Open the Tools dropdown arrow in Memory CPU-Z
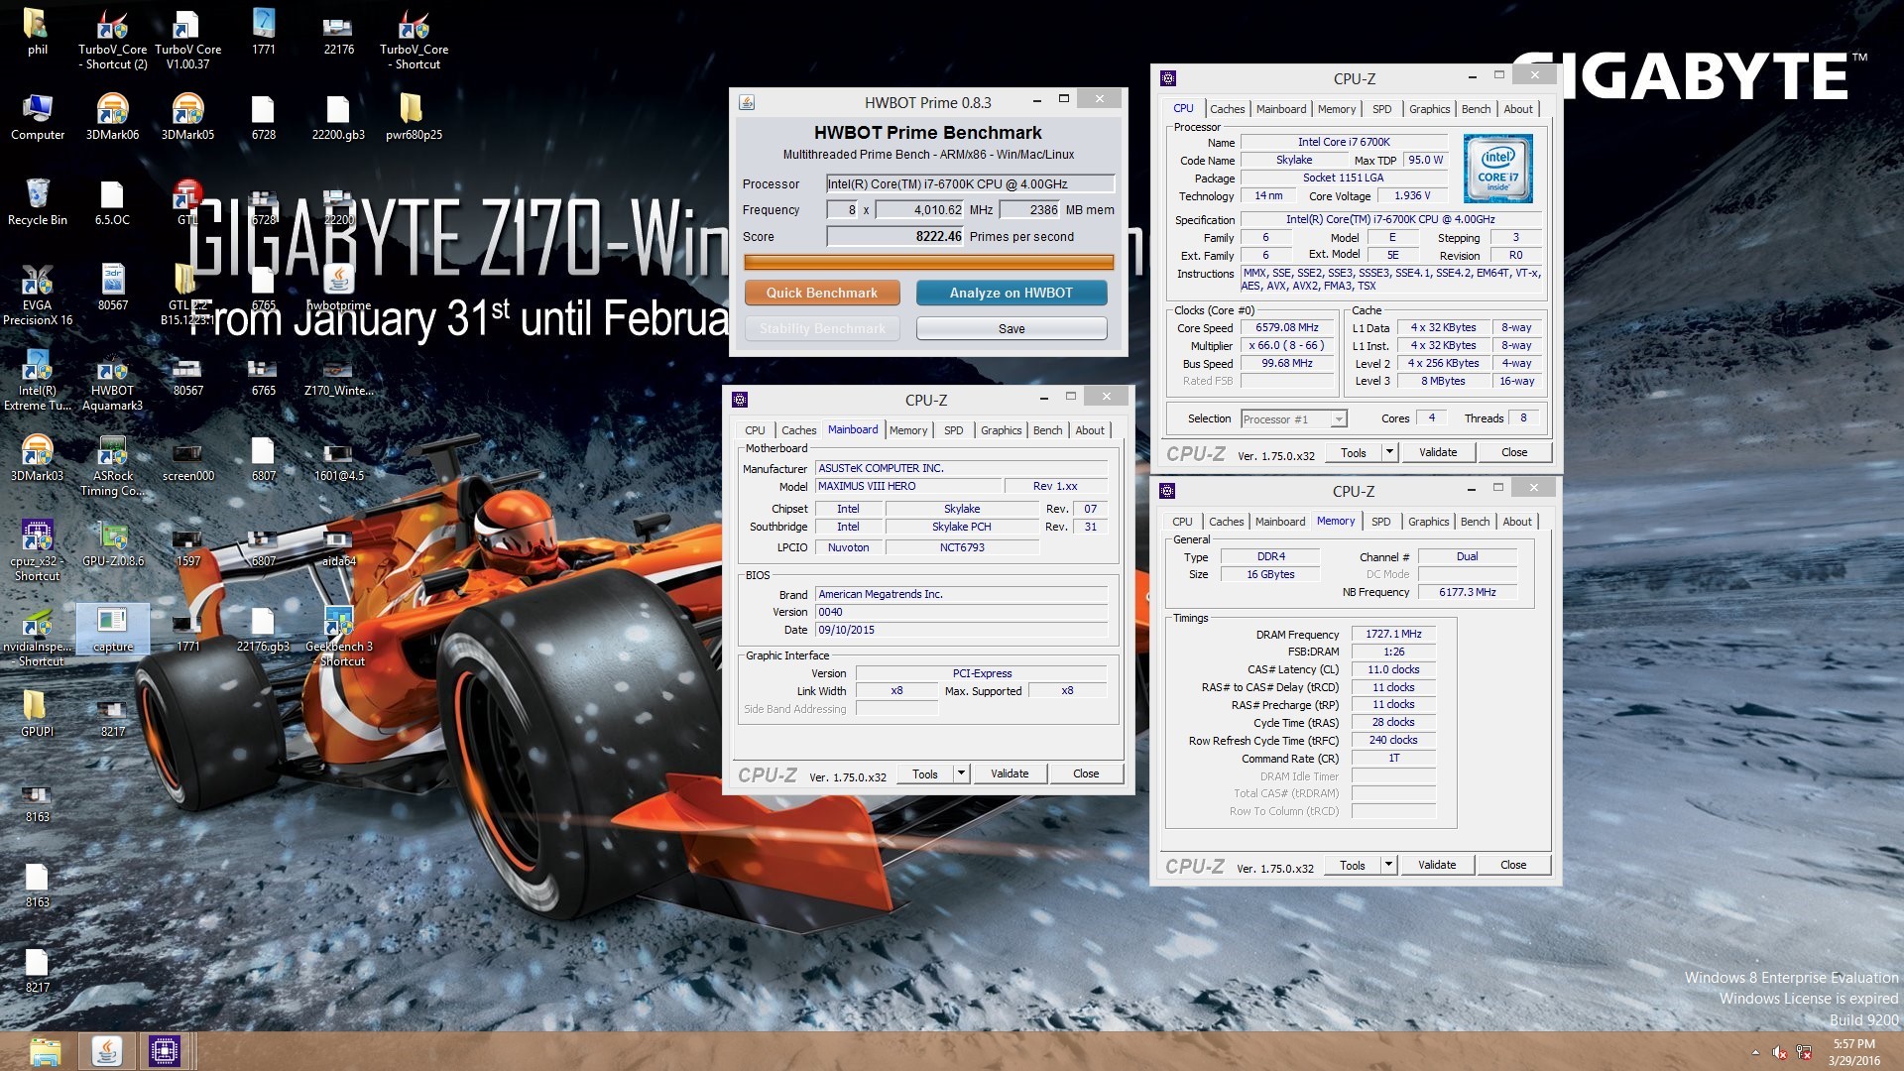1904x1071 pixels. coord(1388,865)
